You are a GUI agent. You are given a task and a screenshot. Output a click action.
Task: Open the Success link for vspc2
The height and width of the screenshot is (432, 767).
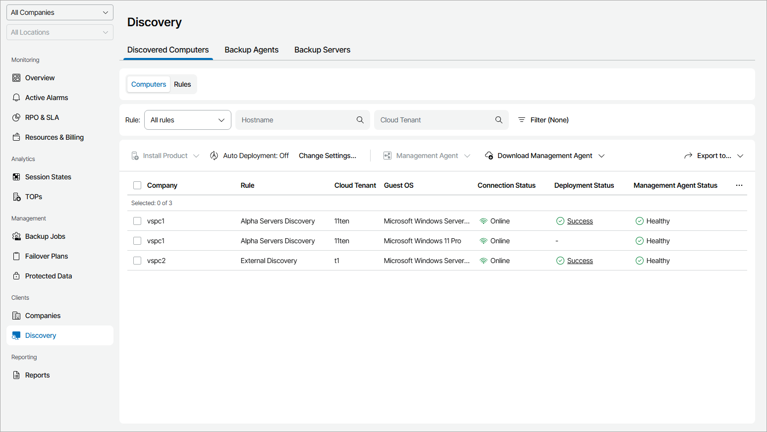pos(580,261)
